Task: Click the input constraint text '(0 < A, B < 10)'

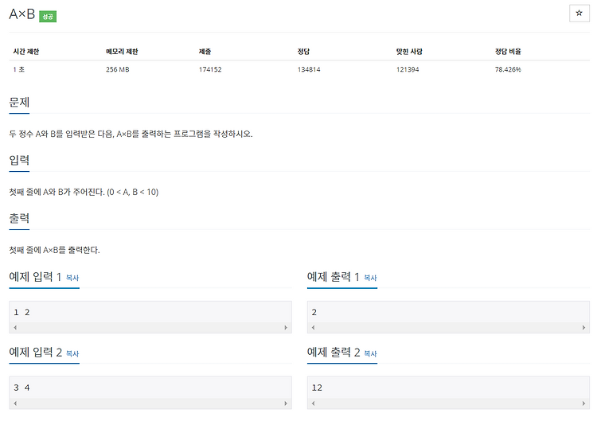Action: (x=132, y=192)
